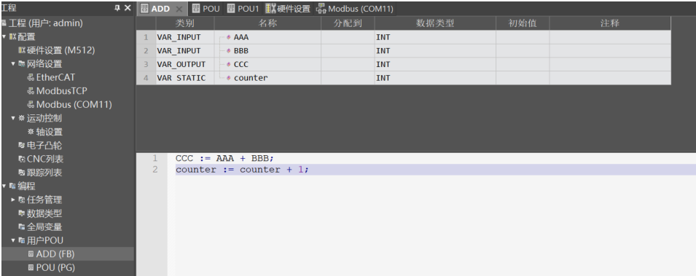Collapse the 运动控制 node
Image resolution: width=696 pixels, height=276 pixels.
[x=13, y=118]
